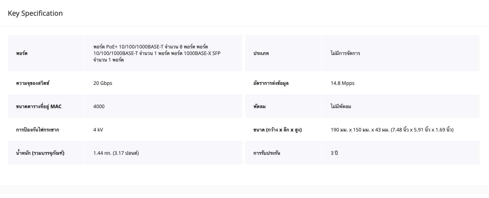The width and height of the screenshot is (489, 198).
Task: Click the อัตราการส่งข้อมูล label
Action: [x=271, y=83]
